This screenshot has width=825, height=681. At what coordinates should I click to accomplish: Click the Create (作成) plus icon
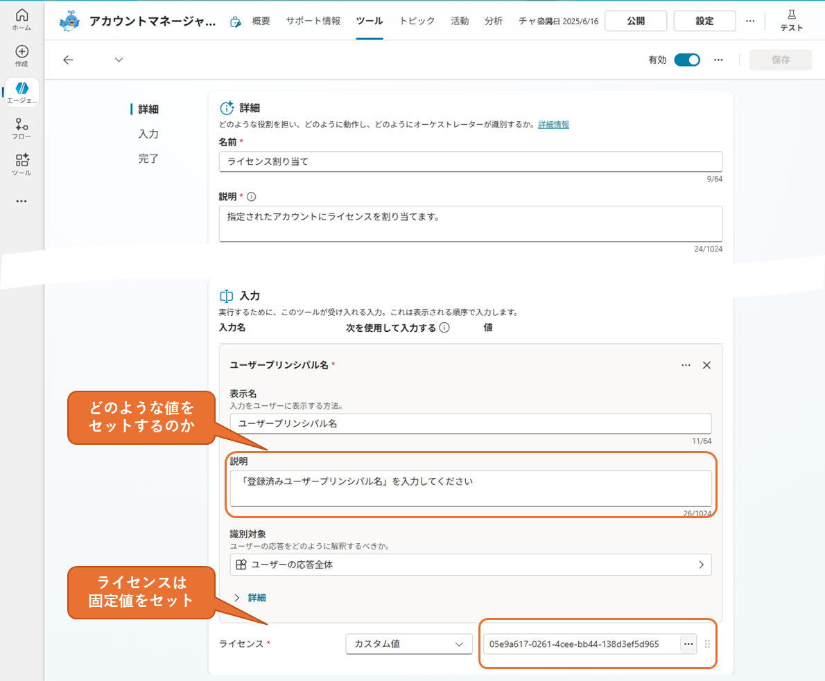point(21,51)
